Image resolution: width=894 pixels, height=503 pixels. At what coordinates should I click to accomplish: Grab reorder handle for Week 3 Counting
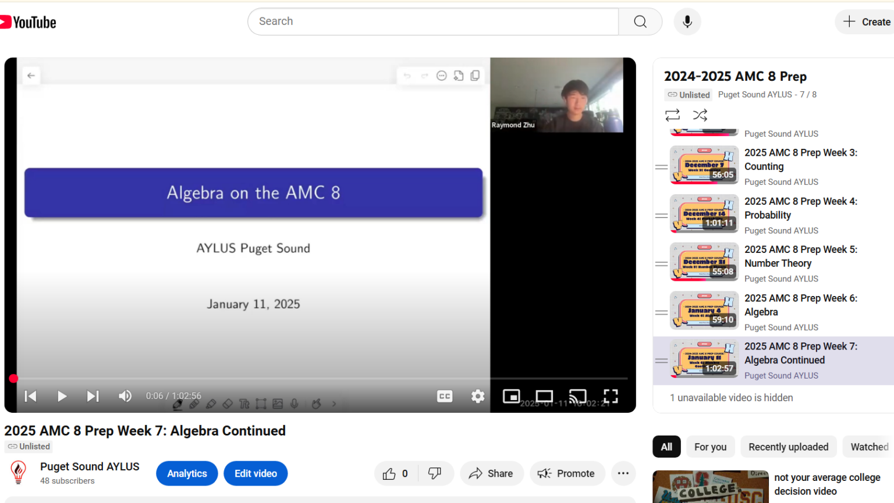point(661,167)
